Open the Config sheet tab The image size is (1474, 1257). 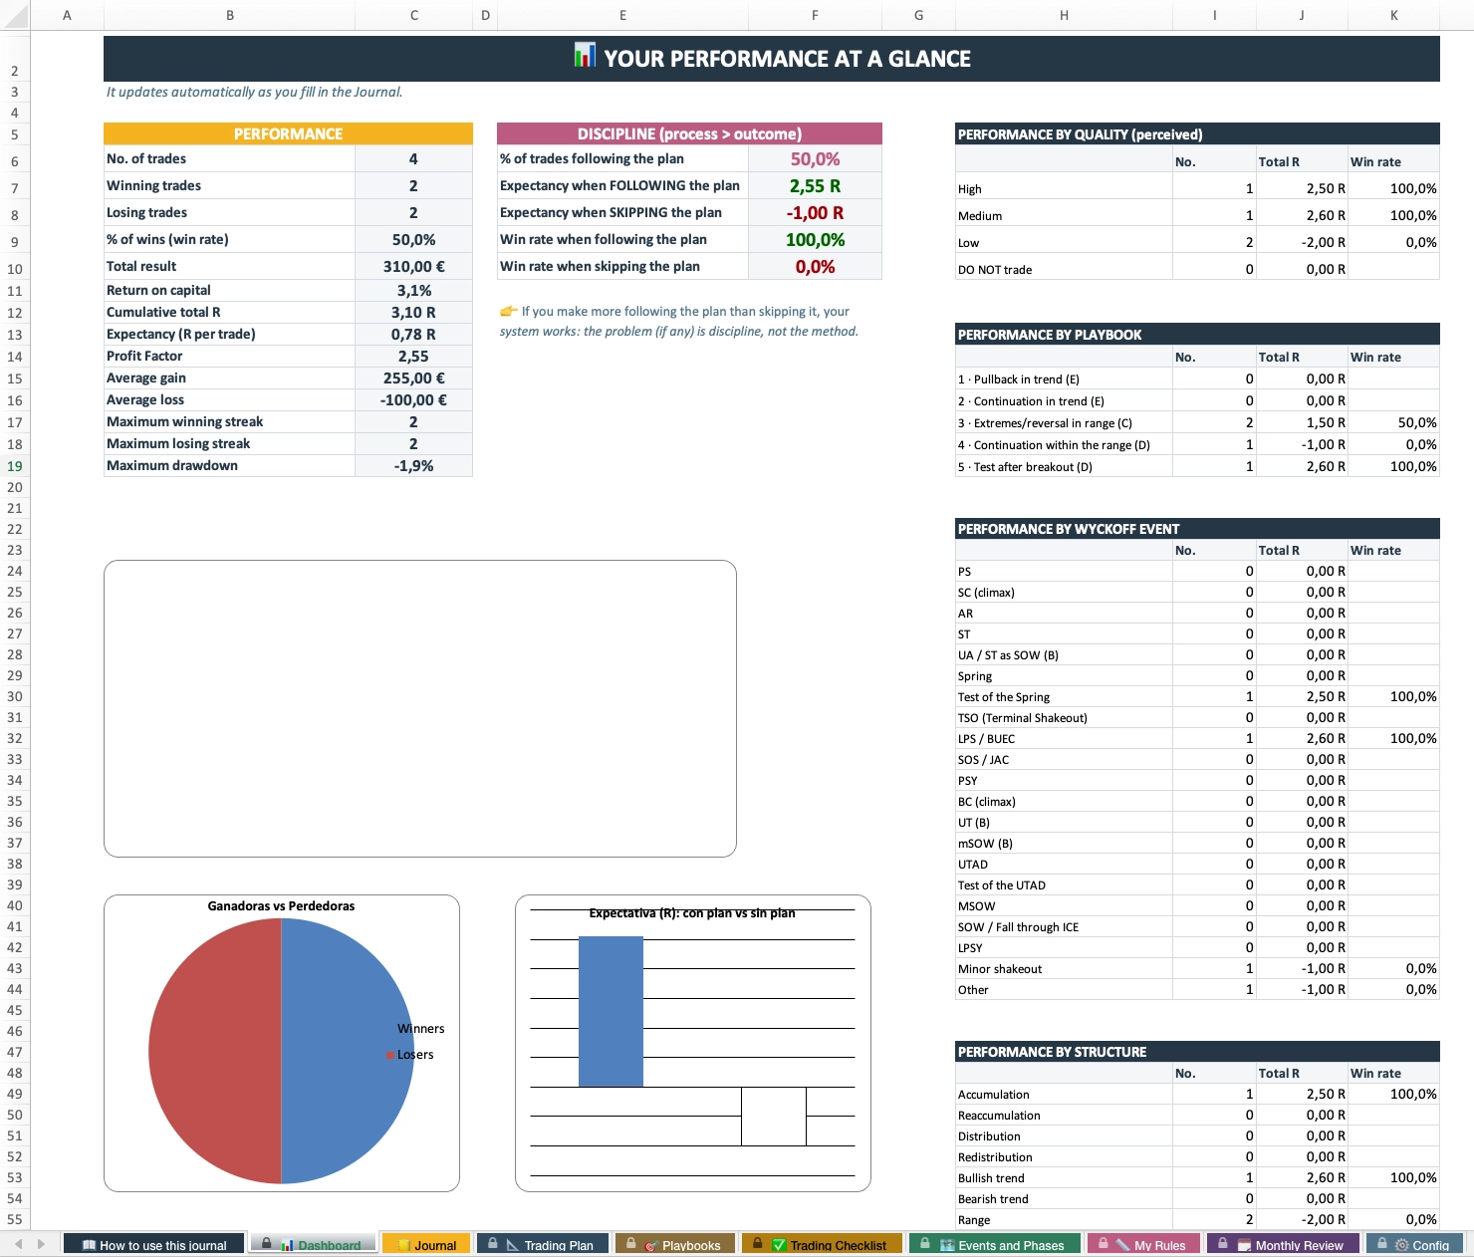pos(1414,1244)
